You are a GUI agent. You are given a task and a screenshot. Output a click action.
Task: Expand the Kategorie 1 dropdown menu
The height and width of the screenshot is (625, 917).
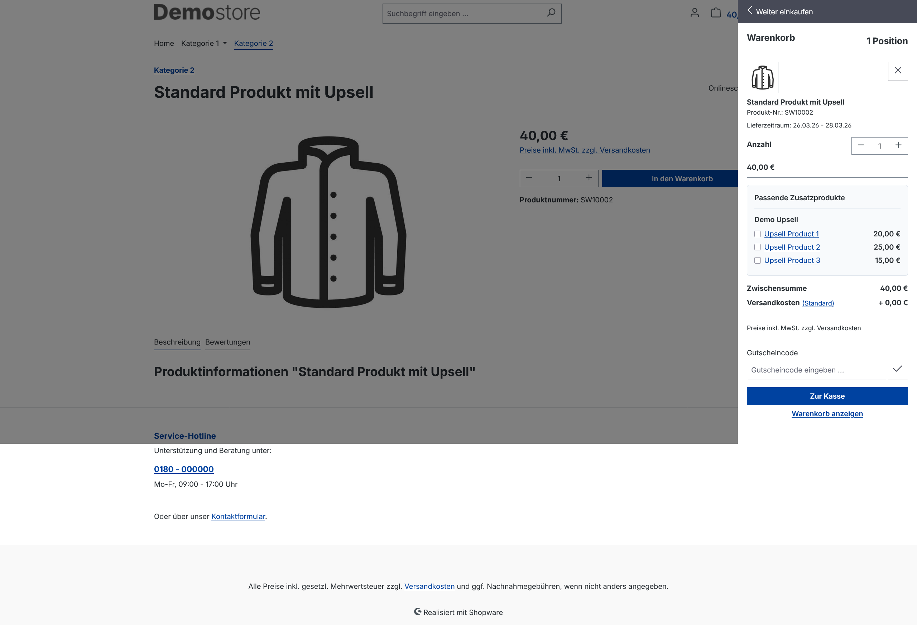coord(204,43)
